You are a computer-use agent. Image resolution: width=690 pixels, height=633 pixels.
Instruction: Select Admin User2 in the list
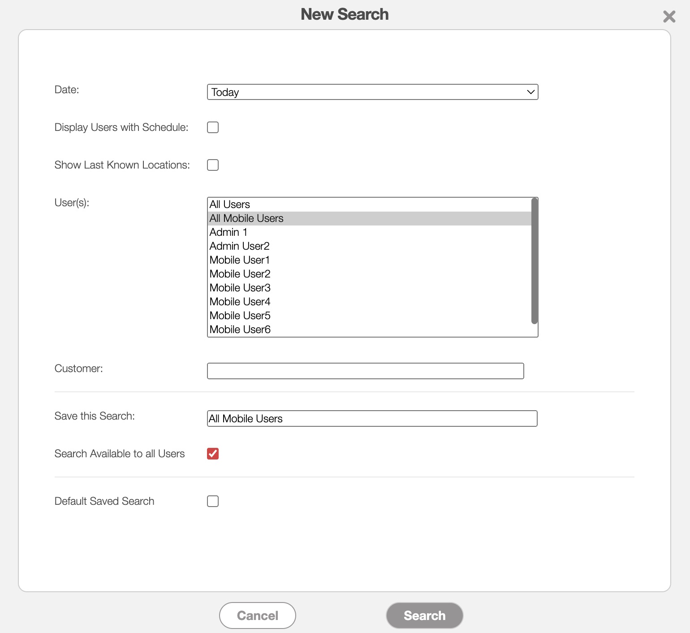point(240,246)
